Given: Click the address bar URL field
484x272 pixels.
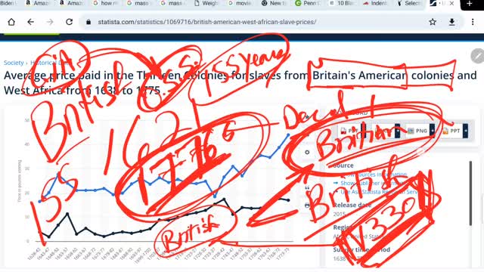Looking at the screenshot, I should pyautogui.click(x=206, y=22).
